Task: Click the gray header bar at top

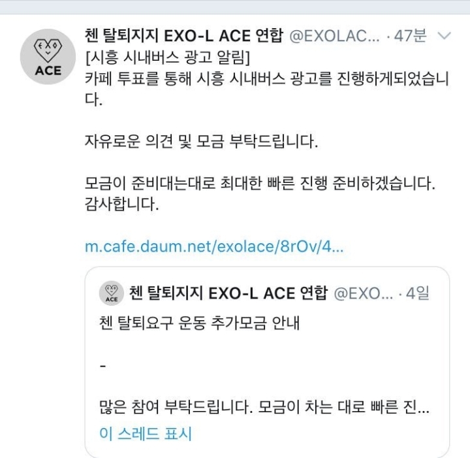Action: tap(235, 7)
